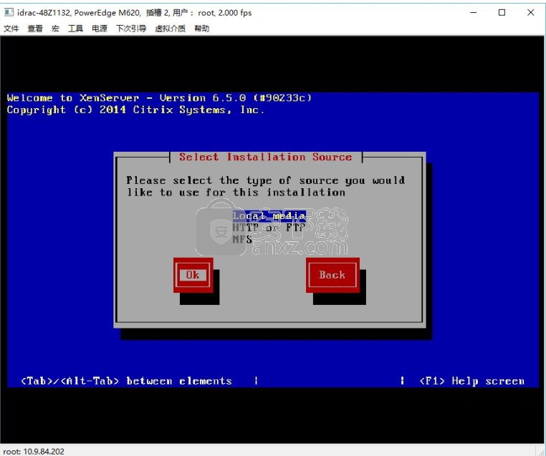
Task: Open the 查看 (View) menu
Action: pos(35,29)
